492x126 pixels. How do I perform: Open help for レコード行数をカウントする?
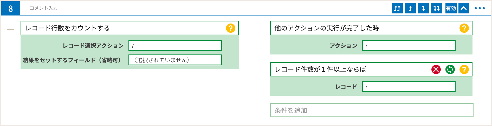[x=230, y=28]
